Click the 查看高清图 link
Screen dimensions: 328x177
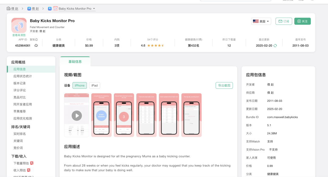pos(19,35)
